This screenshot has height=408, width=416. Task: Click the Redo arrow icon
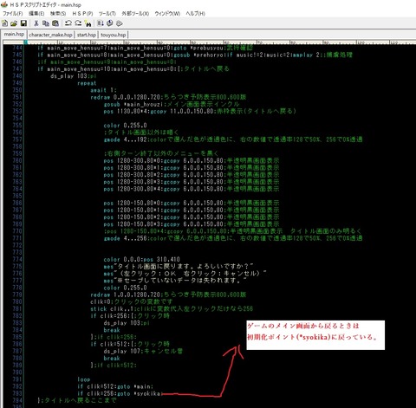[78, 23]
